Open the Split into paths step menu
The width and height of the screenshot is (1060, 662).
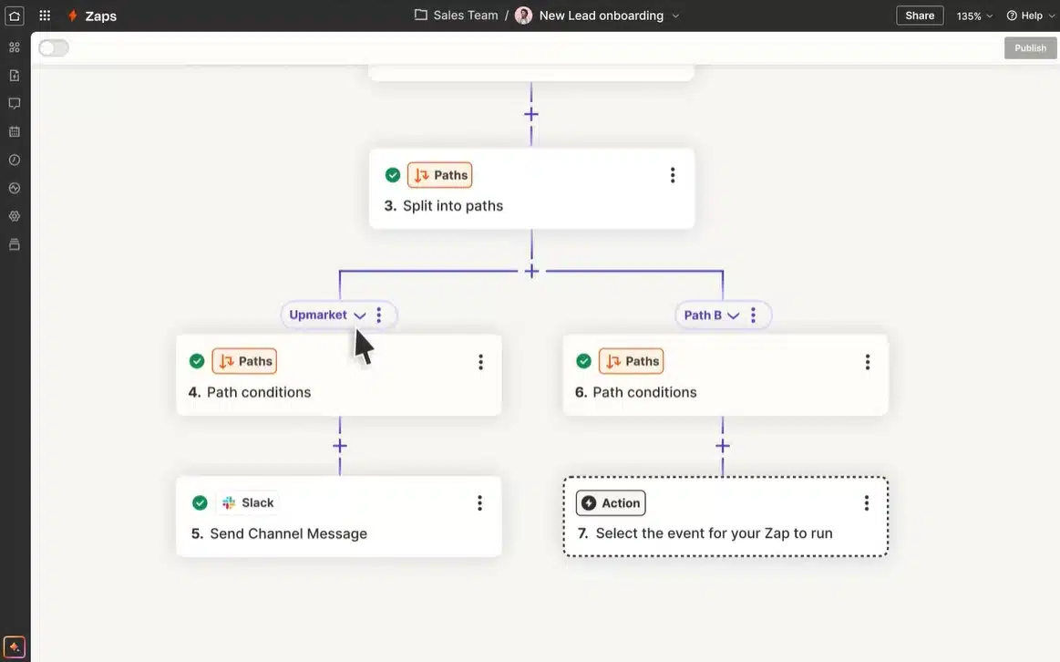pos(673,174)
